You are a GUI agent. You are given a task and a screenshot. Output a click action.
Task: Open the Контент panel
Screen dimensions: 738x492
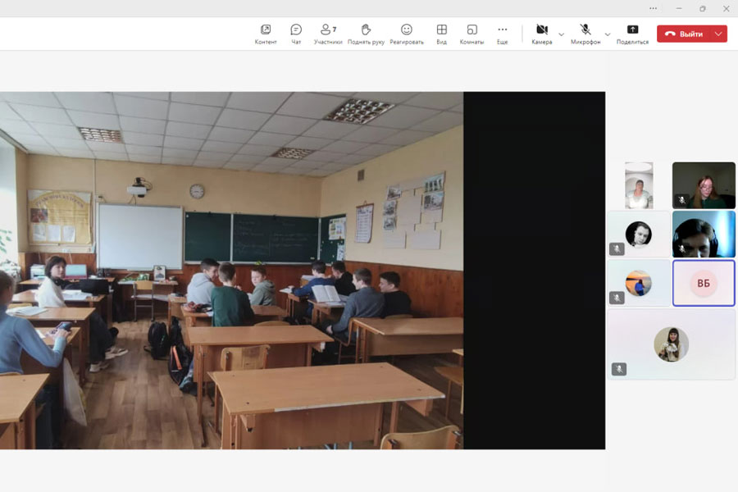266,34
